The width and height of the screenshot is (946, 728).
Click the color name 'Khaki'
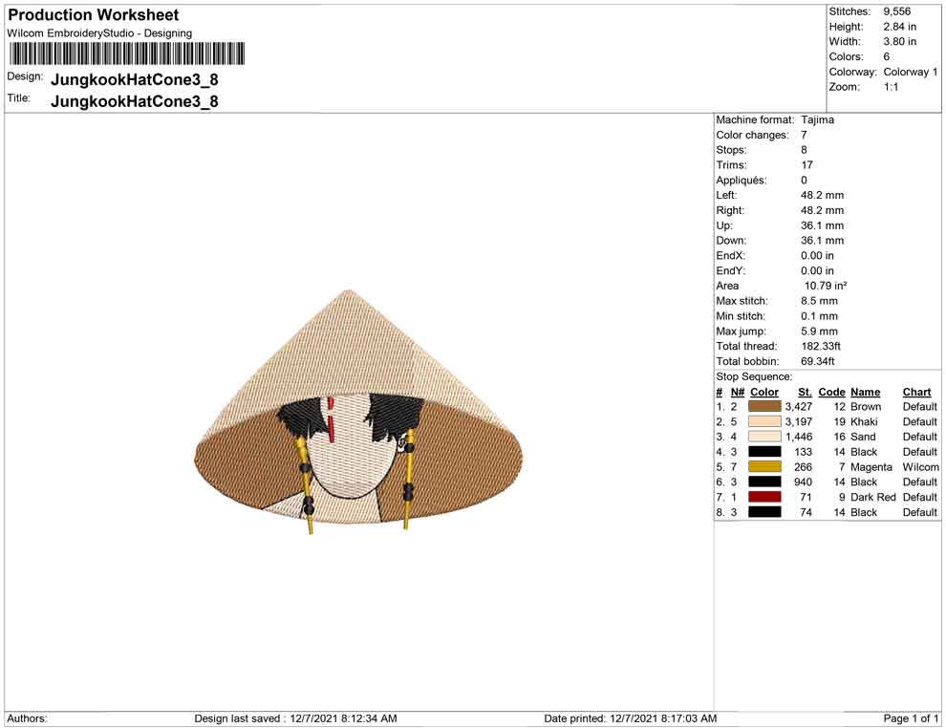point(864,421)
